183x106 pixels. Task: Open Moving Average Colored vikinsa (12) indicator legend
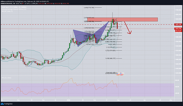click(x=14, y=9)
